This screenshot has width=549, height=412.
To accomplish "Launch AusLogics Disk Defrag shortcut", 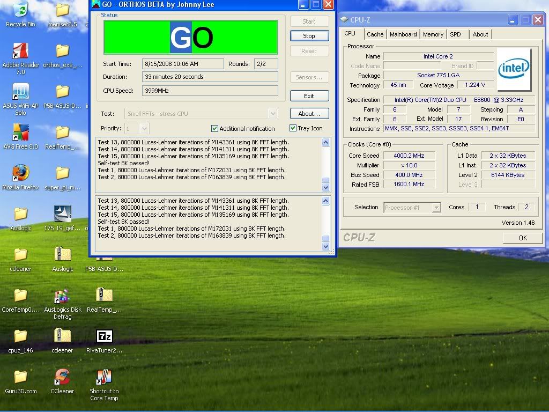I will click(62, 296).
